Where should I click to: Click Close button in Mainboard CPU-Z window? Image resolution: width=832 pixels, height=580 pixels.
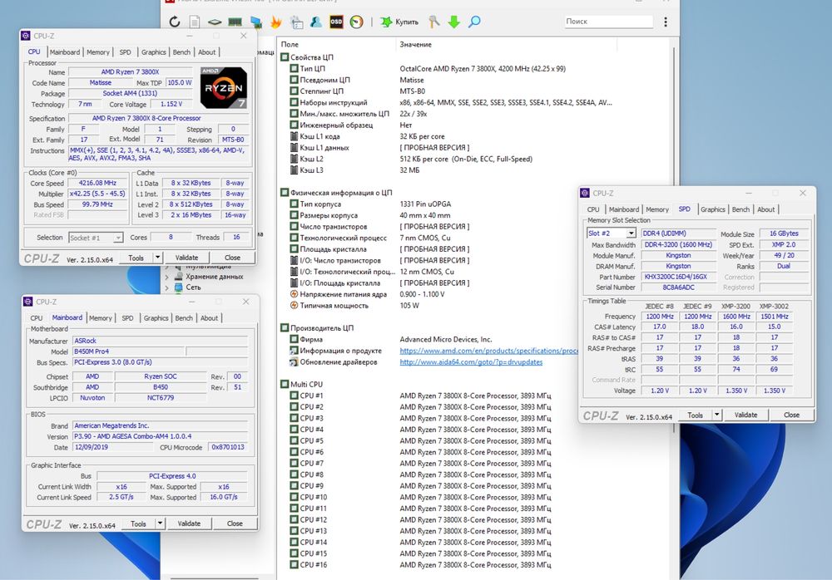tap(235, 523)
